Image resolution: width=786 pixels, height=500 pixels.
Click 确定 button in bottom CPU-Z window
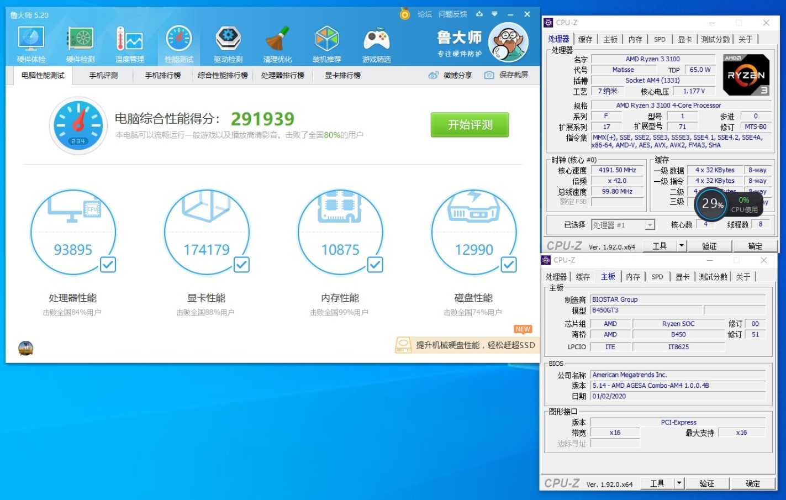753,483
